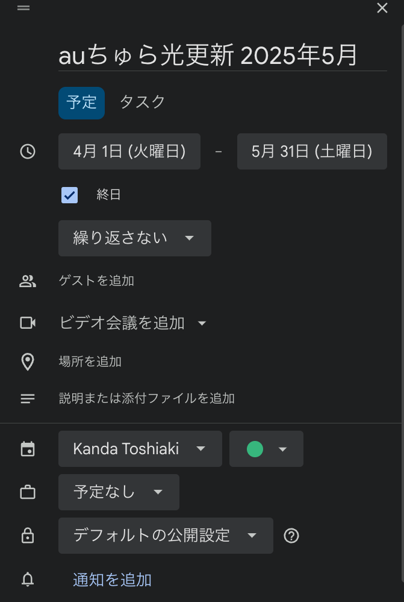Click the 通知を追加 link

[112, 580]
